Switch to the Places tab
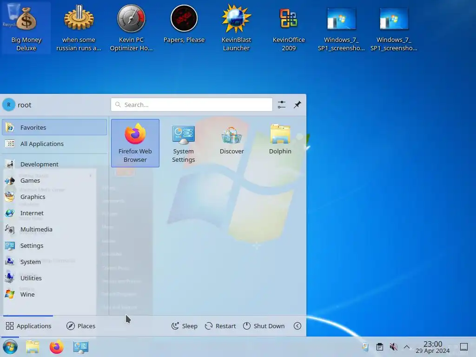Image resolution: width=476 pixels, height=357 pixels. pos(81,326)
